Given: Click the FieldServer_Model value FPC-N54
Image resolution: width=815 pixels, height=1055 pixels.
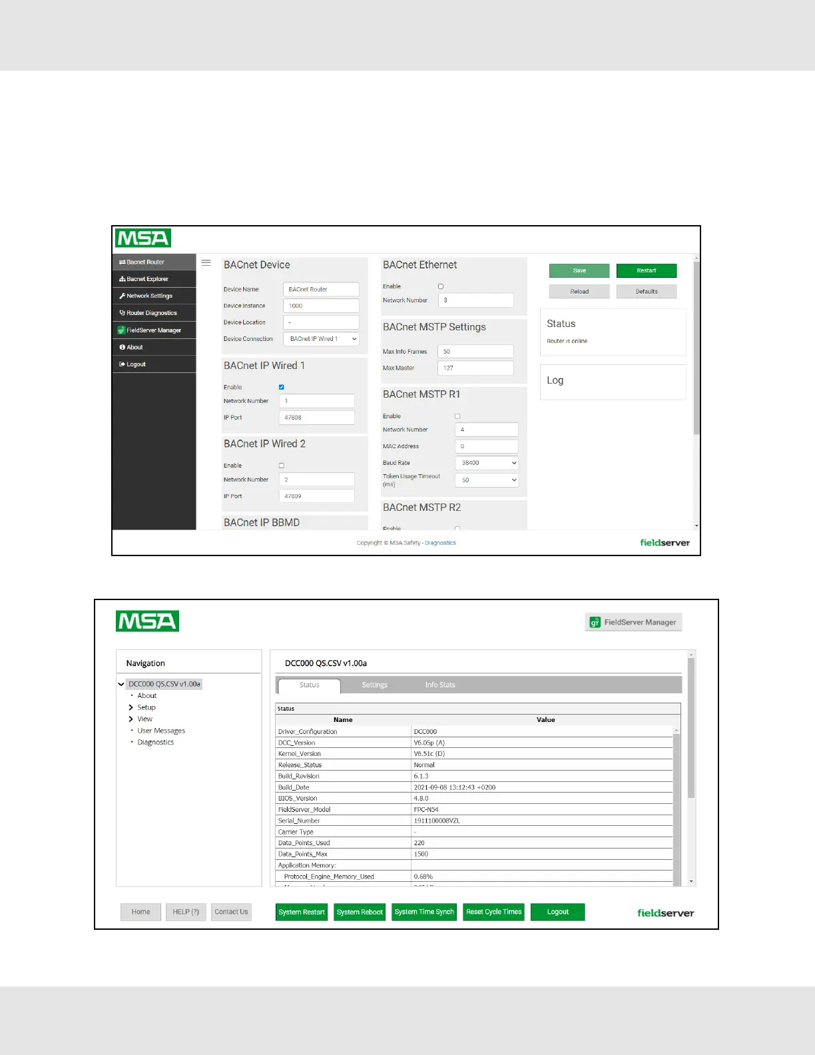Looking at the screenshot, I should [426, 810].
